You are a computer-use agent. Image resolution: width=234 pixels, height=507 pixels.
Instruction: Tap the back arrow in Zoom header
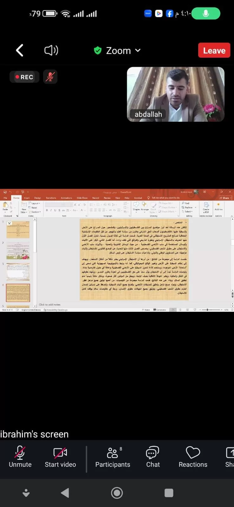tap(20, 50)
